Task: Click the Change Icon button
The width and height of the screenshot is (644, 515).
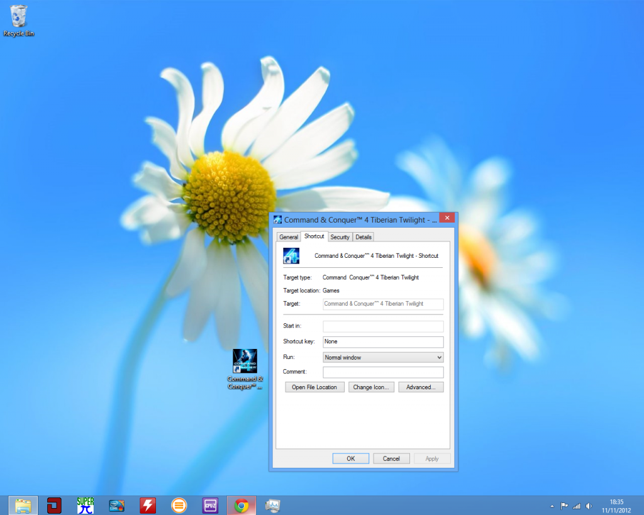Action: tap(371, 387)
